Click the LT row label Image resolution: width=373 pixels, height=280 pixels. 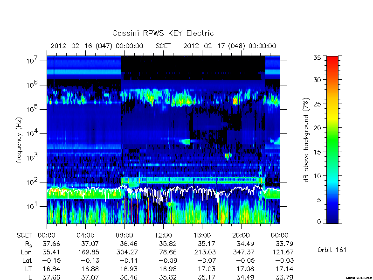click(x=28, y=269)
